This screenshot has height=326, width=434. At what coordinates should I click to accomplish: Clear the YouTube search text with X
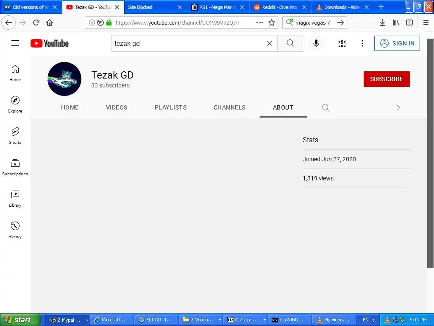tap(269, 43)
